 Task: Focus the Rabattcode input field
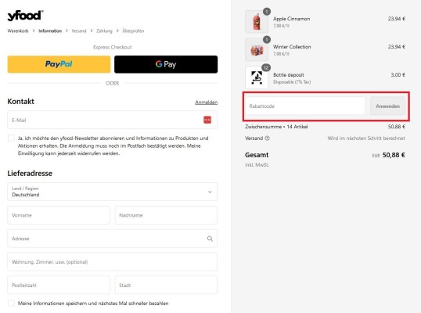(x=305, y=106)
